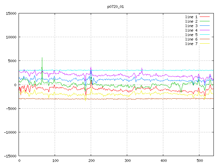220x165 pixels.
Task: Select the 'line 1' legend label
Action: pyautogui.click(x=191, y=17)
